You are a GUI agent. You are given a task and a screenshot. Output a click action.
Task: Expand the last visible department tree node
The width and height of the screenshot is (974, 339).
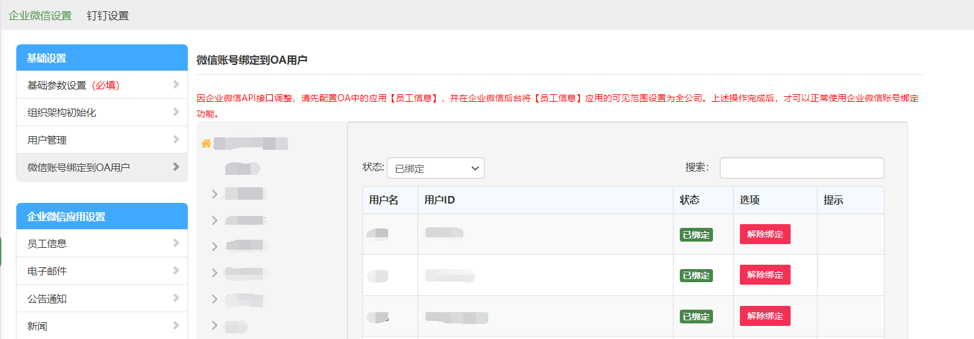point(215,325)
